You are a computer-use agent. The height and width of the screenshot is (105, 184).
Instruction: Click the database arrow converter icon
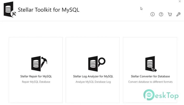click(151, 64)
